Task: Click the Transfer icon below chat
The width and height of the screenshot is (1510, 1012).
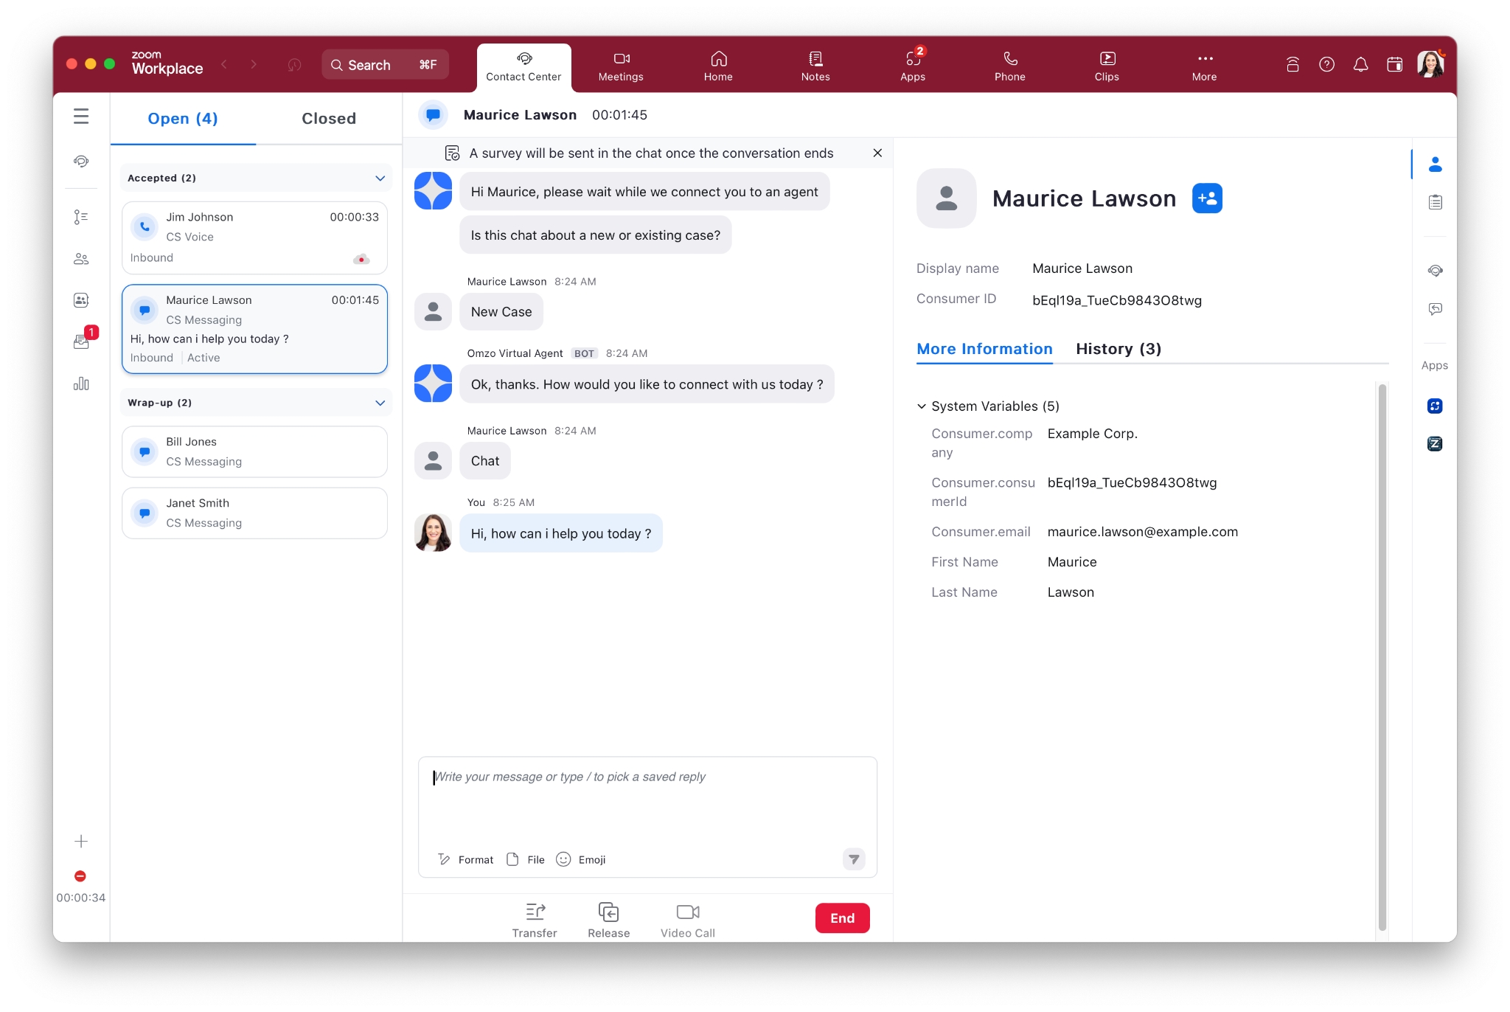Action: pyautogui.click(x=535, y=912)
